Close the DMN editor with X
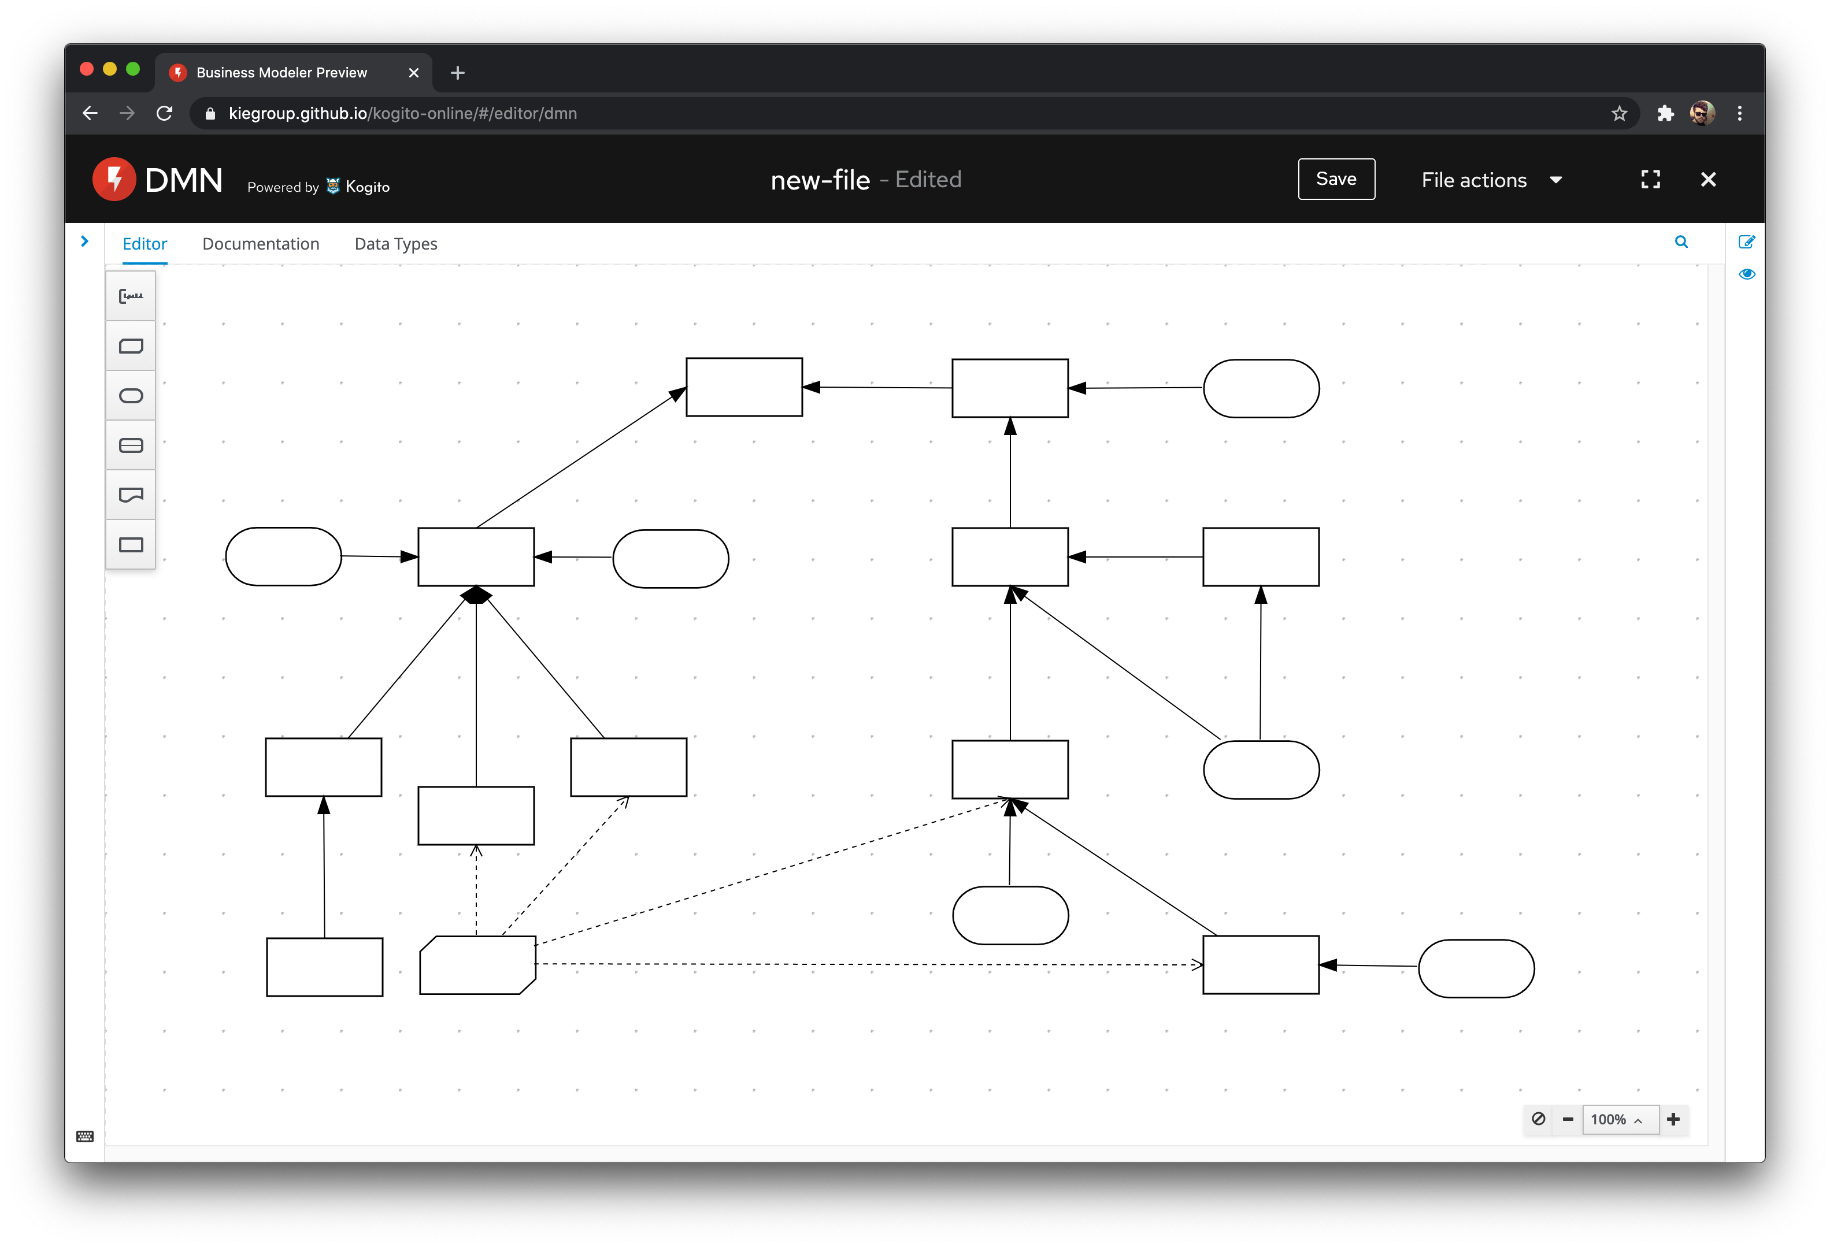This screenshot has height=1248, width=1830. coord(1708,180)
